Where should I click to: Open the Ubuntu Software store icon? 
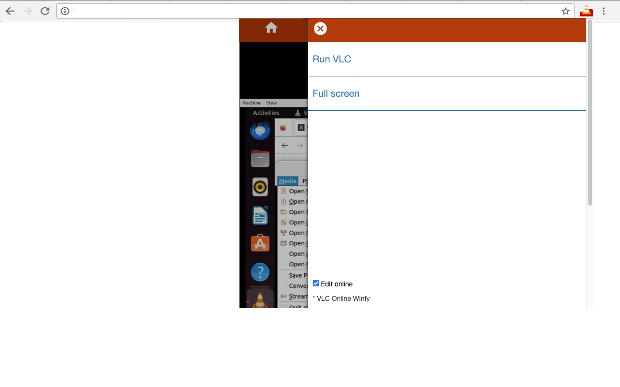pyautogui.click(x=260, y=243)
